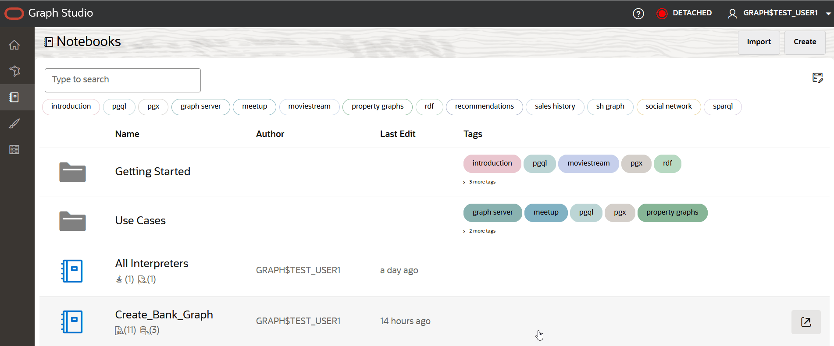Open the Use Cases folder name
This screenshot has width=834, height=346.
(140, 220)
